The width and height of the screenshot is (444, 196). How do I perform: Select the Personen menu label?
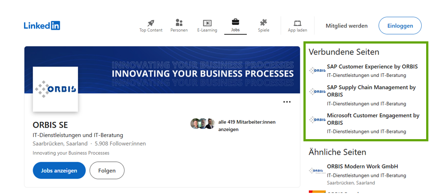click(x=179, y=30)
